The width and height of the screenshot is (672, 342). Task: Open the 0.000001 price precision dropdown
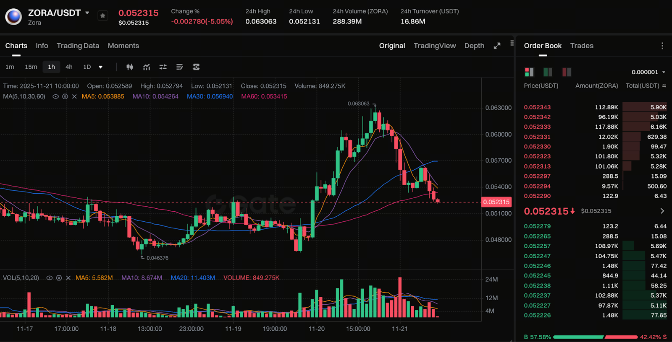(x=648, y=72)
